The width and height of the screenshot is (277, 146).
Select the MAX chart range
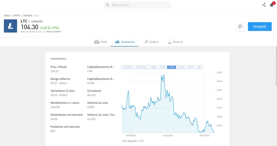click(x=199, y=67)
